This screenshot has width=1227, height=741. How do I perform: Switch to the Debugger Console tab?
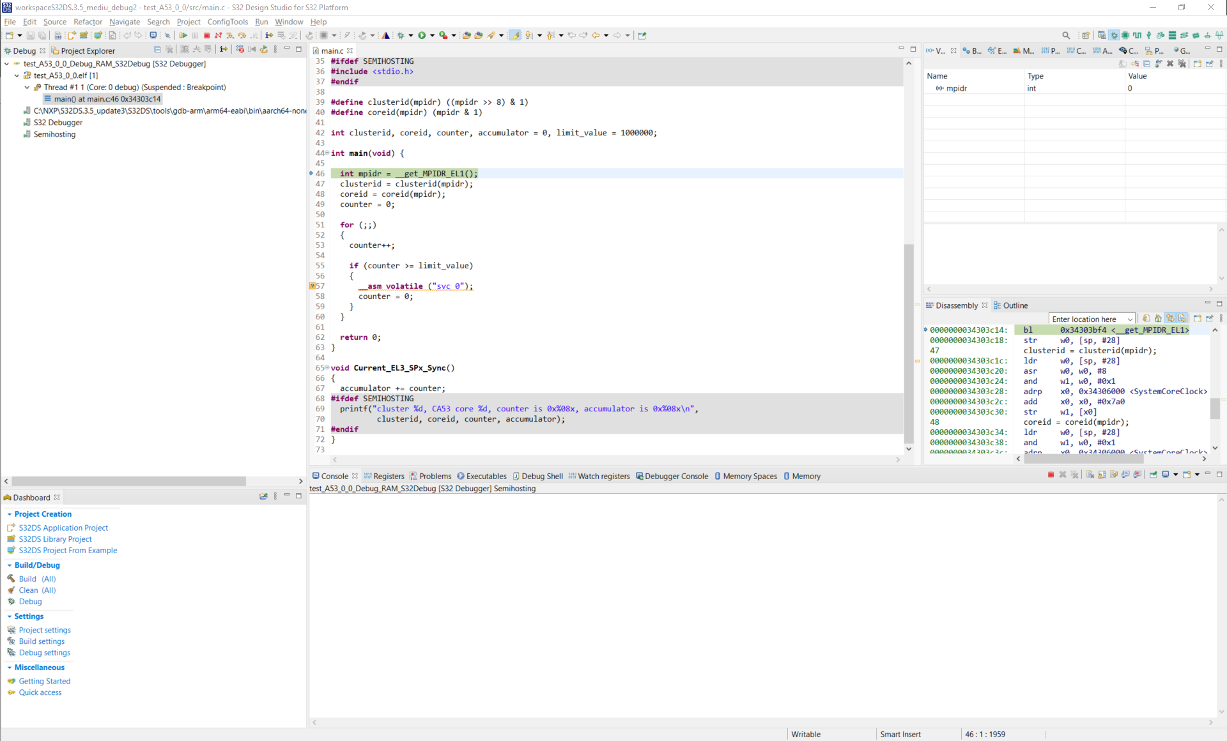(x=676, y=476)
